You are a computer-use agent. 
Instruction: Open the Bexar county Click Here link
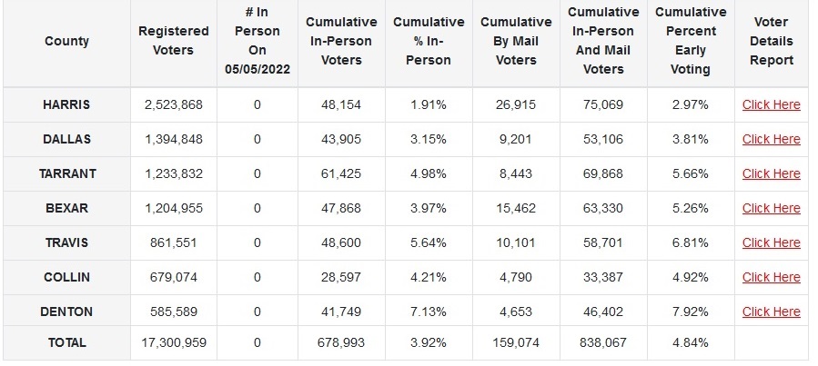(x=771, y=208)
